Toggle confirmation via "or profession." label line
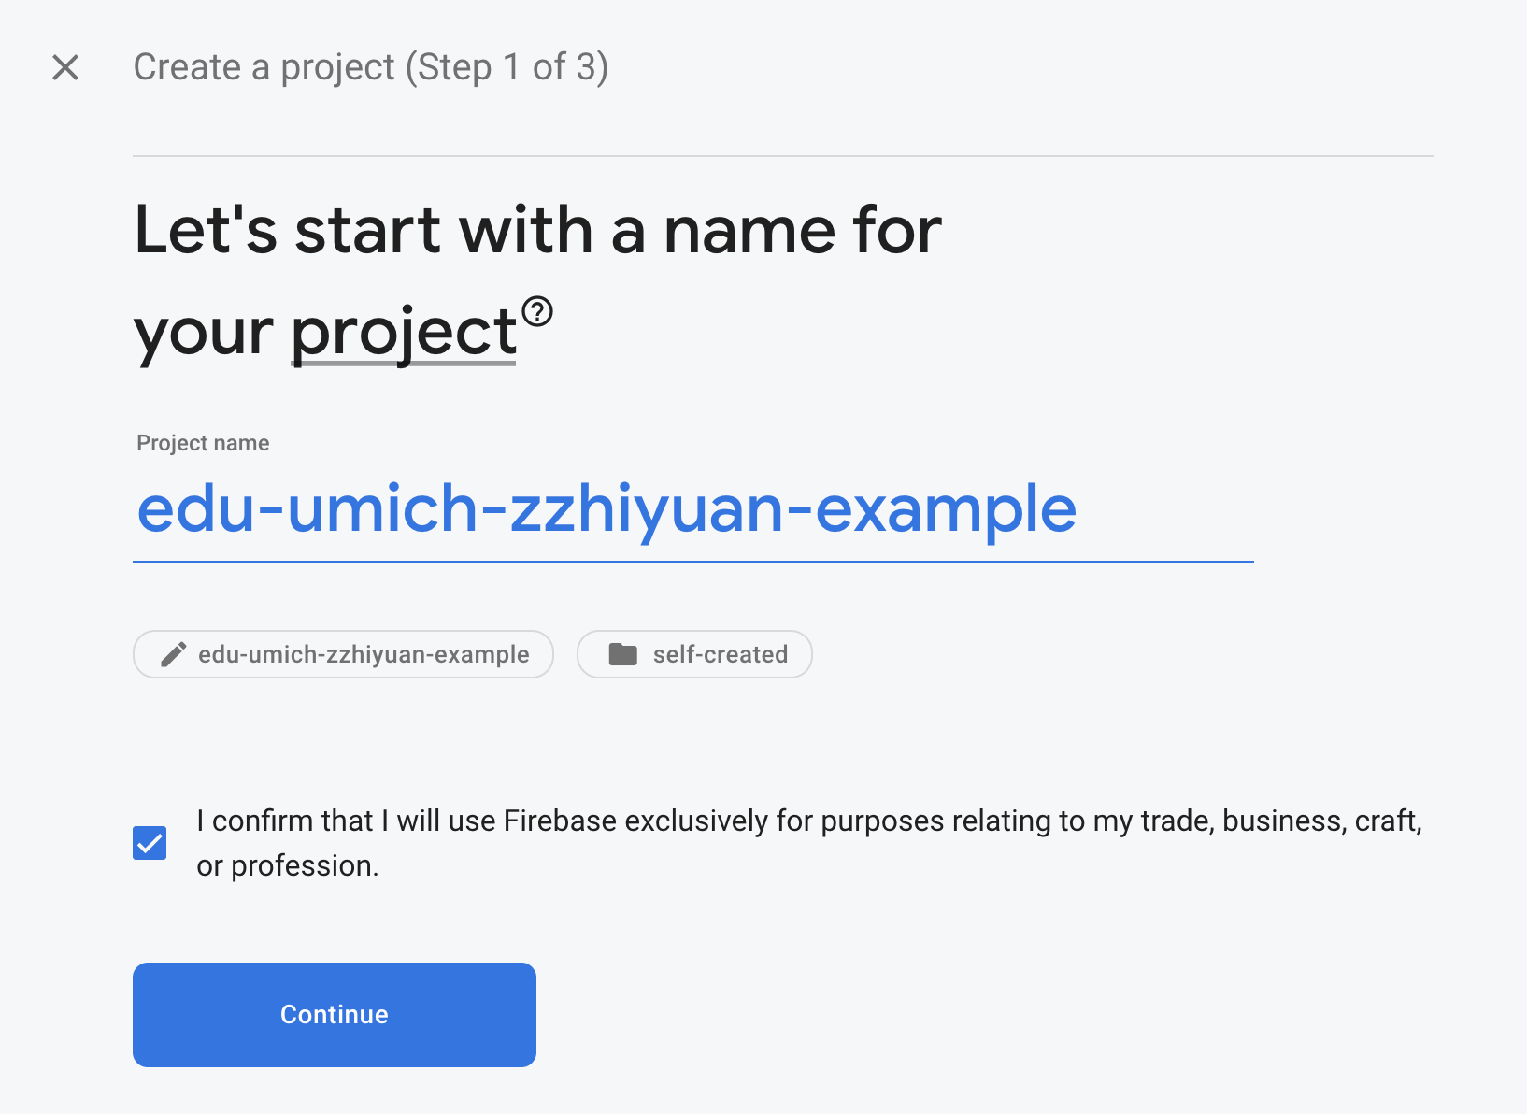Screen dimensions: 1527x1114 [x=288, y=866]
